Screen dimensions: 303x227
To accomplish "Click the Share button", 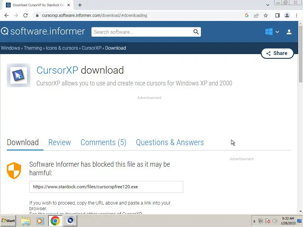I will tap(277, 53).
